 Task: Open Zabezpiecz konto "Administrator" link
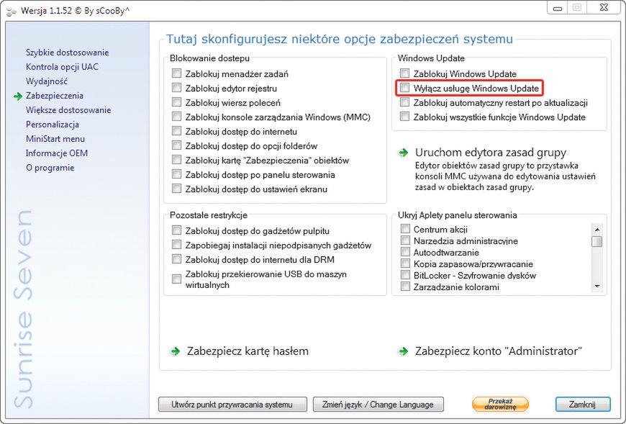coord(498,351)
